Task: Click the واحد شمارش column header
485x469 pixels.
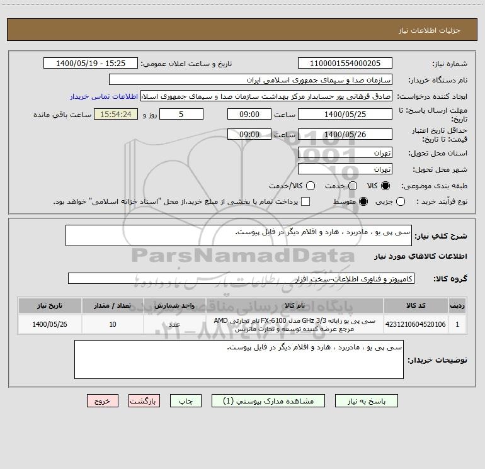Action: pyautogui.click(x=174, y=305)
